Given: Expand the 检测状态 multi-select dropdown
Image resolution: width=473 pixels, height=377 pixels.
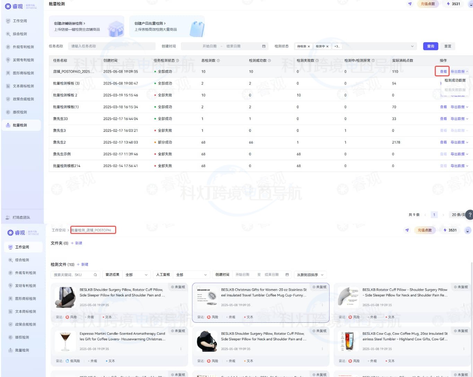Looking at the screenshot, I should click(412, 46).
